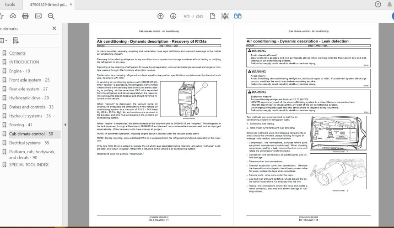394x228 pixels.
Task: Open the find text magnifier icon
Action: (51, 16)
